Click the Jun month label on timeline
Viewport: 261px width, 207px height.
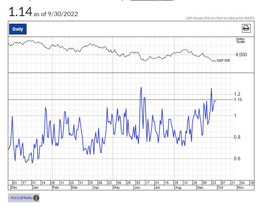[x=137, y=187]
